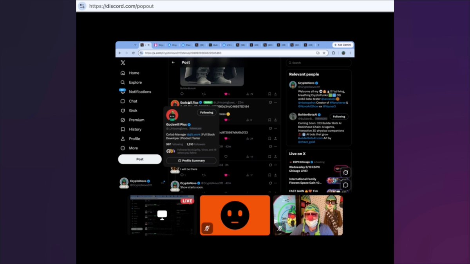The height and width of the screenshot is (264, 470).
Task: Toggle Following on Godswill Pius hover card
Action: [x=206, y=113]
